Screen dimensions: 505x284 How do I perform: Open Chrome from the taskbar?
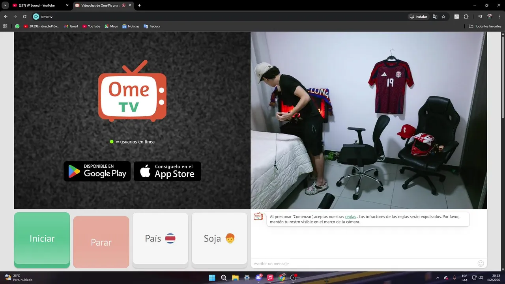282,278
